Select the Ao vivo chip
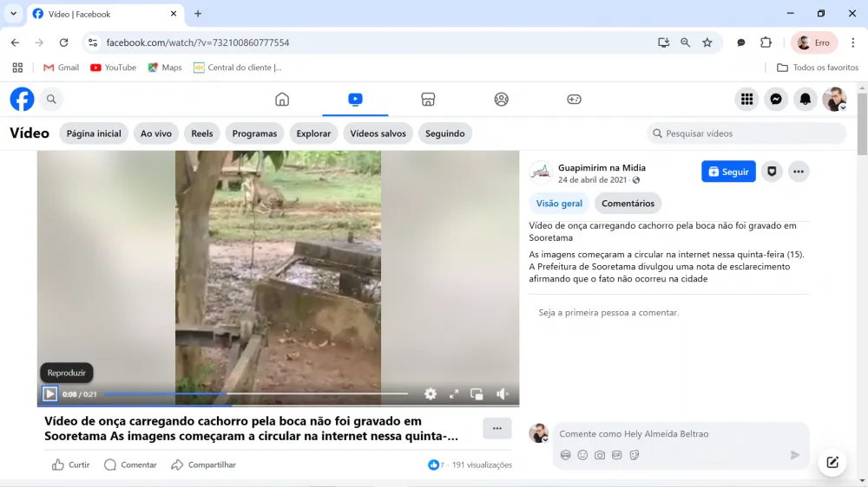This screenshot has height=487, width=868. click(x=156, y=133)
